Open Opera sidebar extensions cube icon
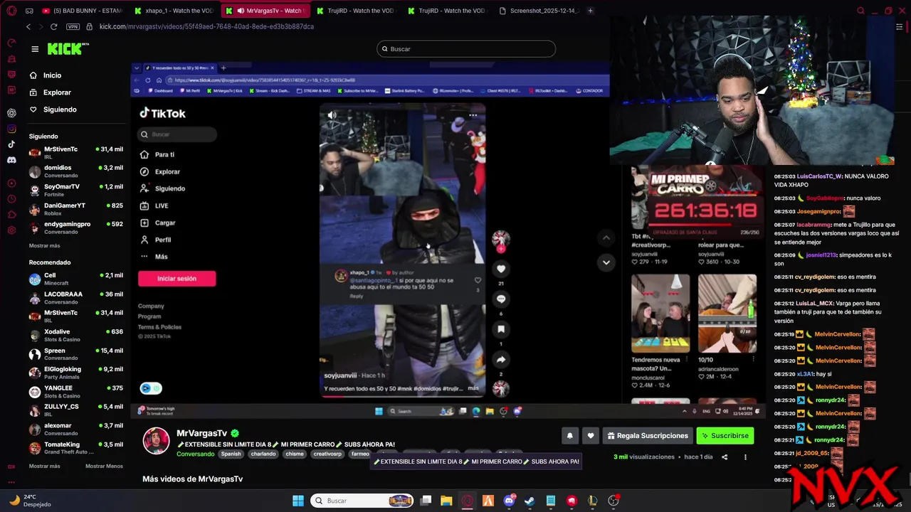The image size is (911, 512). tap(11, 215)
